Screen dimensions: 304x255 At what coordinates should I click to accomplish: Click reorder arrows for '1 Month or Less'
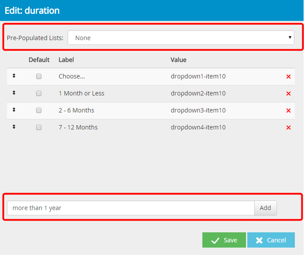(14, 93)
